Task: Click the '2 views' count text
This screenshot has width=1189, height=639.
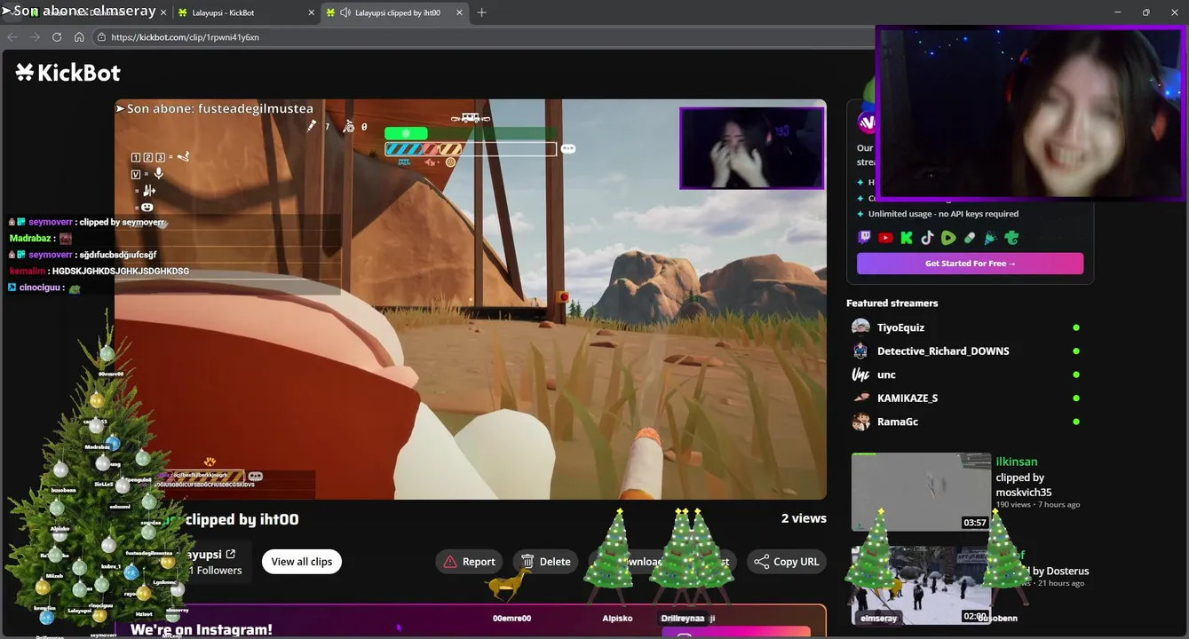Action: coord(804,518)
